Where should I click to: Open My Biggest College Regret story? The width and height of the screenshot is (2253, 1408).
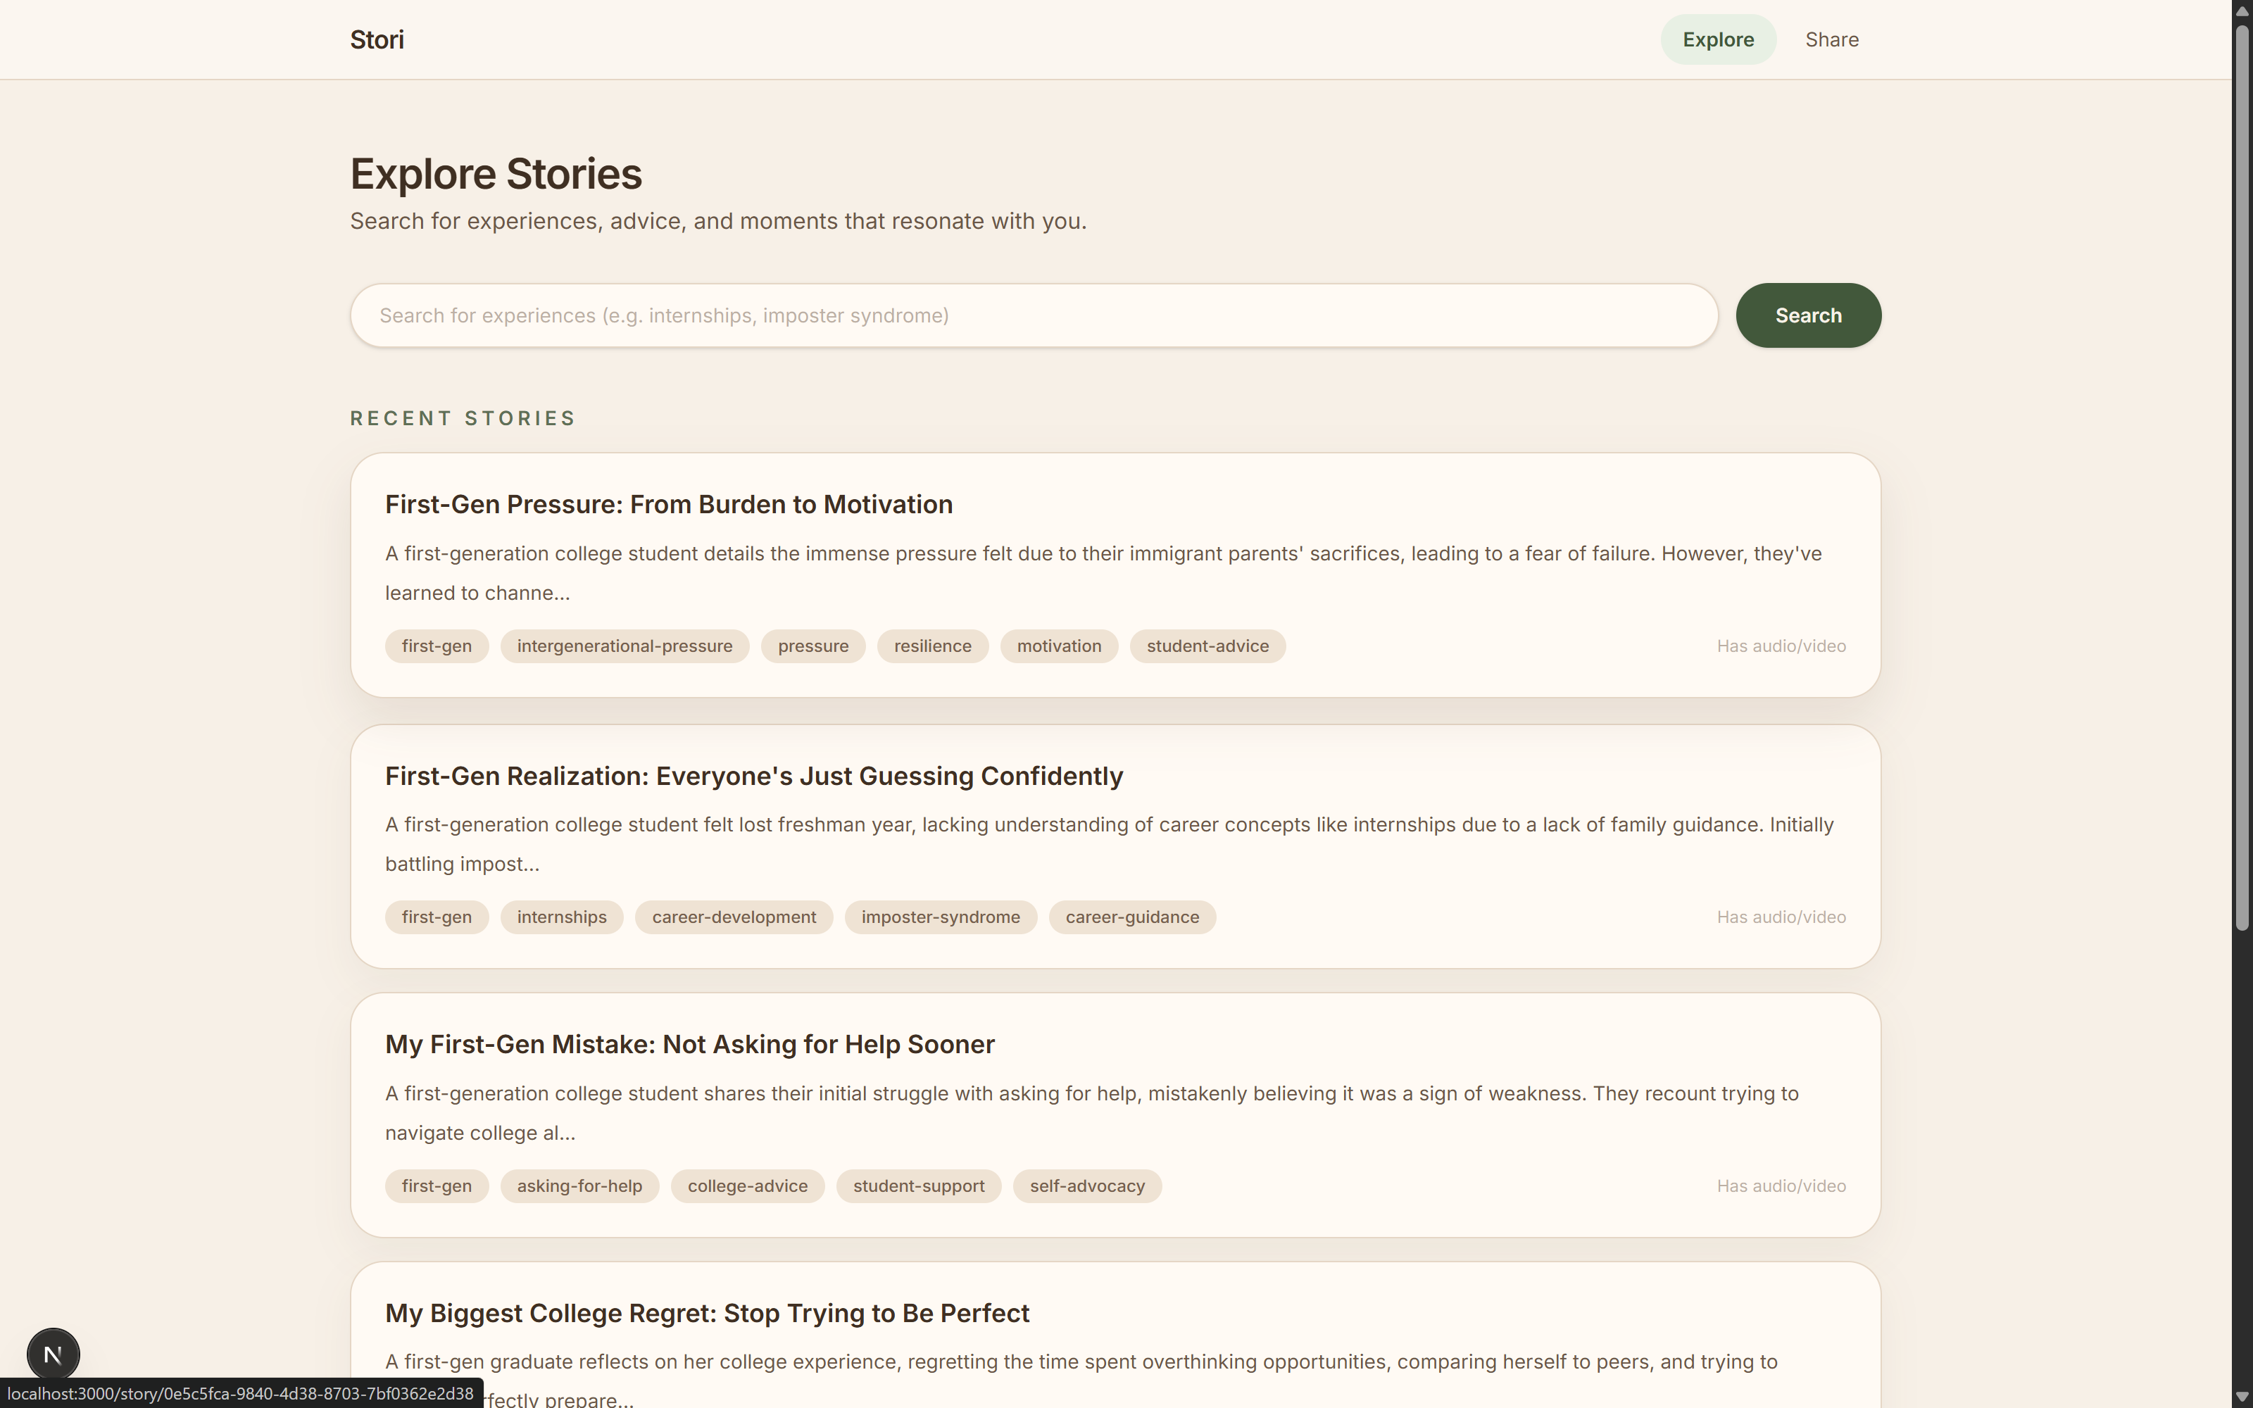pyautogui.click(x=707, y=1313)
